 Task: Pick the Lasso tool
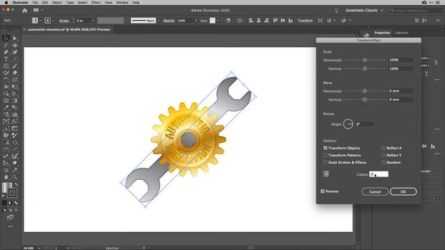click(15, 45)
